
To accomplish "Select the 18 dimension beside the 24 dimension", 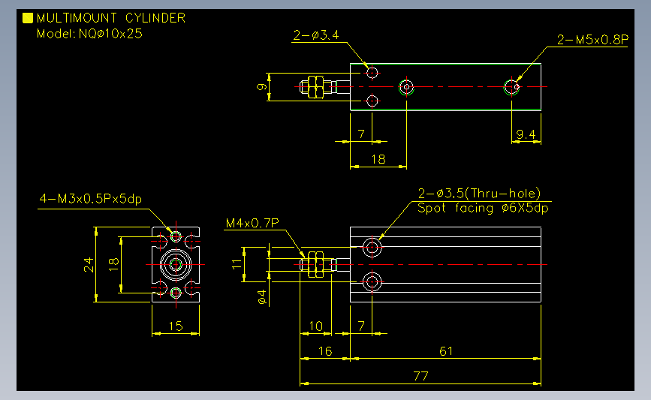I will [114, 265].
